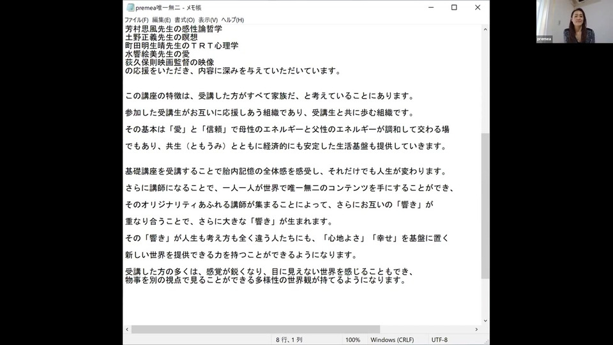
Task: Click the horizontal scrollbar thumb
Action: coord(255,330)
